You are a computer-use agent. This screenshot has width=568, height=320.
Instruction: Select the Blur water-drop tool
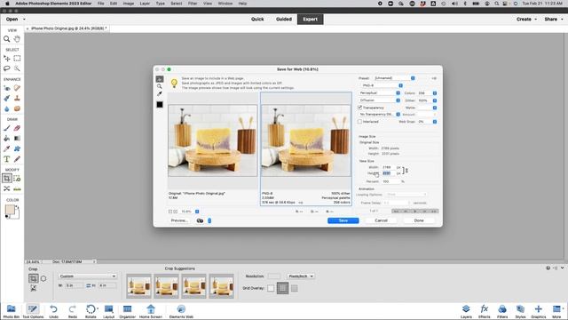(6, 108)
